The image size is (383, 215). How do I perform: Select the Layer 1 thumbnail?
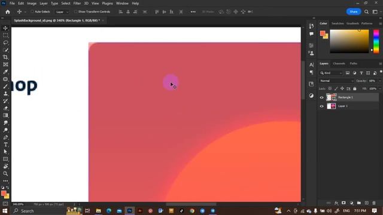point(331,106)
